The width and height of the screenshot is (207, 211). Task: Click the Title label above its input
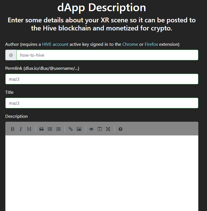9,92
